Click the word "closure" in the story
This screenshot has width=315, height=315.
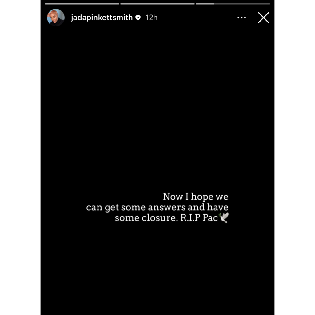[x=160, y=218]
